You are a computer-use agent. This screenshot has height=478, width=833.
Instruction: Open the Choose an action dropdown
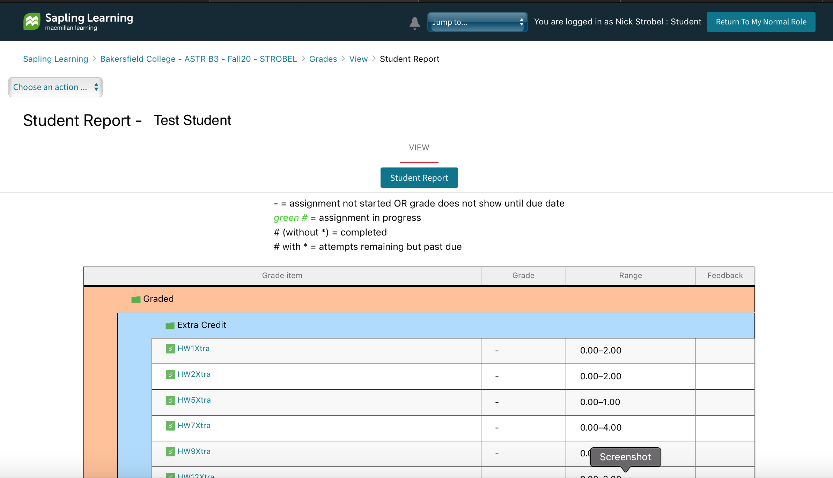55,87
